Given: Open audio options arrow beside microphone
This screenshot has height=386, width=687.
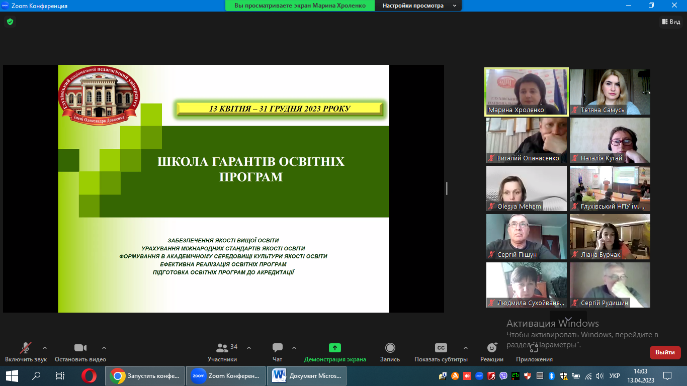Looking at the screenshot, I should 45,348.
